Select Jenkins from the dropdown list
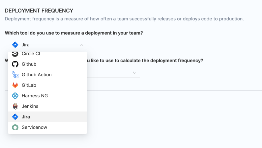This screenshot has height=148, width=262. (30, 106)
